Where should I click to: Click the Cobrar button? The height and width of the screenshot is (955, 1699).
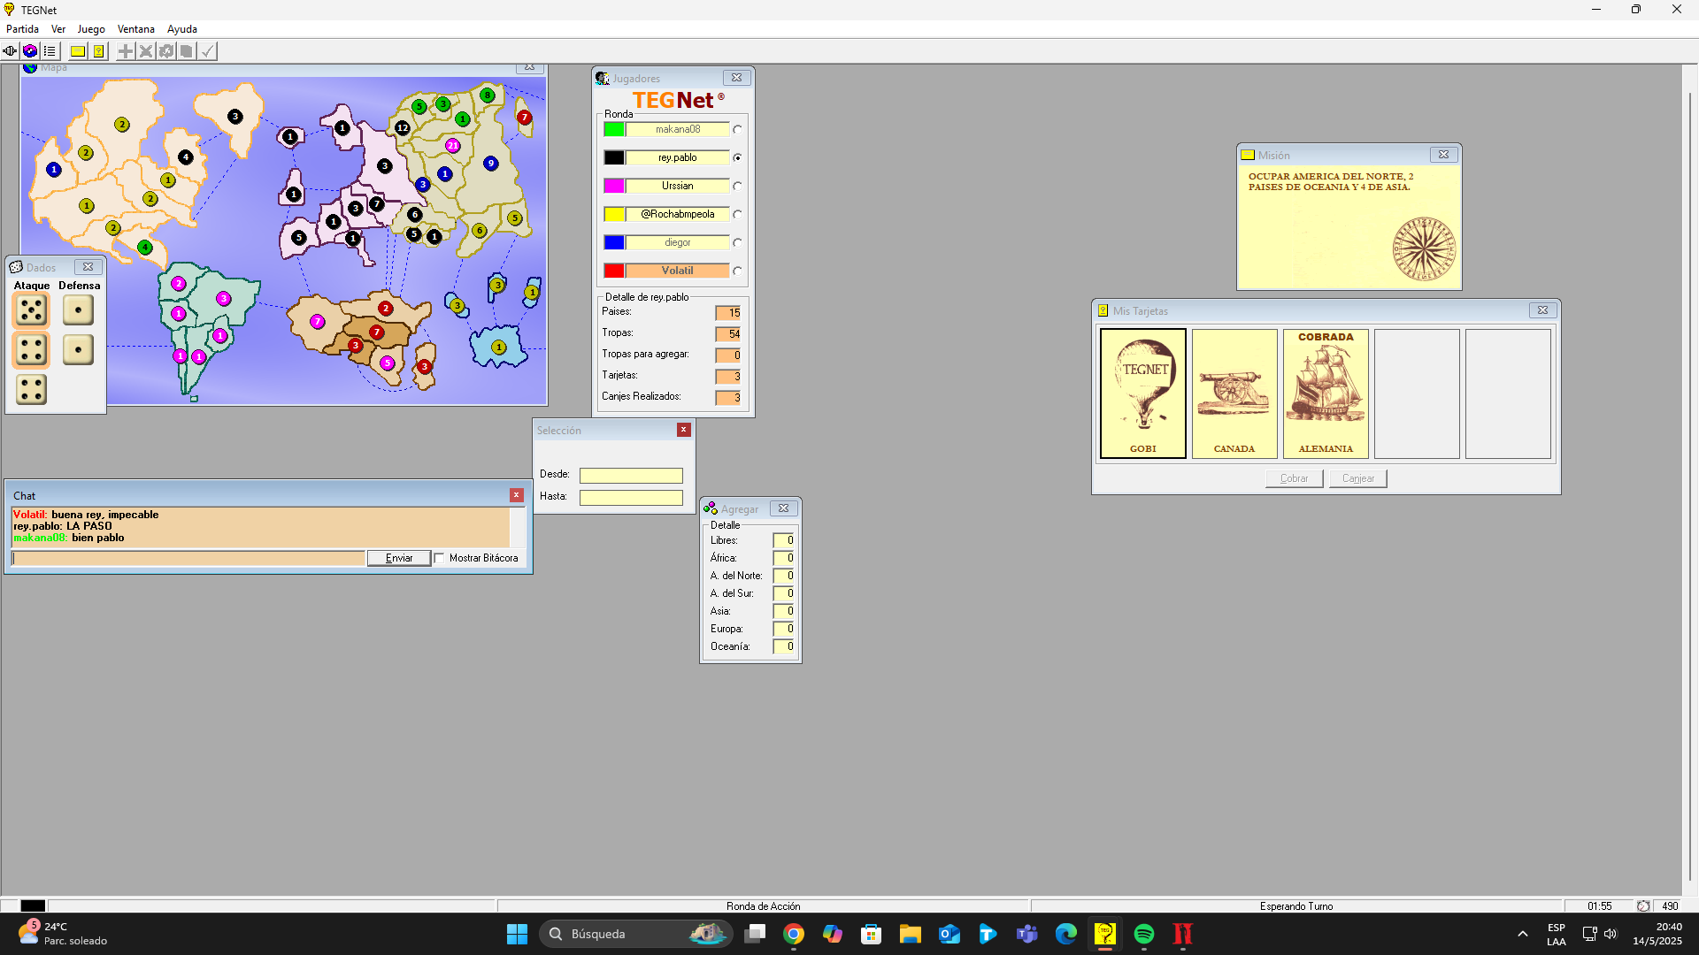tap(1294, 478)
